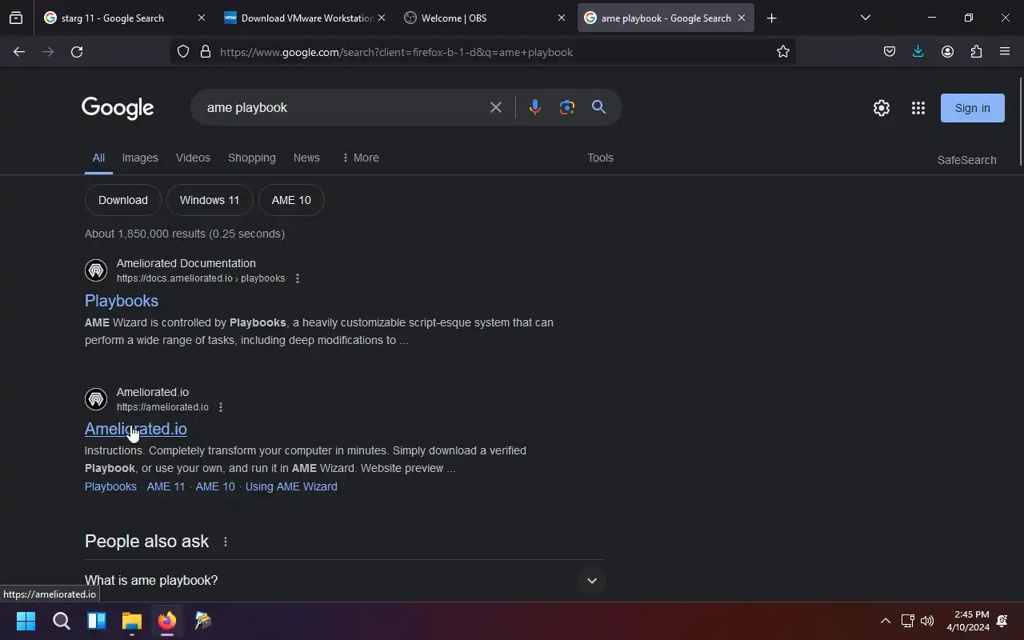Open the Firefox View icon left of tabs
The image size is (1024, 640).
(x=16, y=18)
